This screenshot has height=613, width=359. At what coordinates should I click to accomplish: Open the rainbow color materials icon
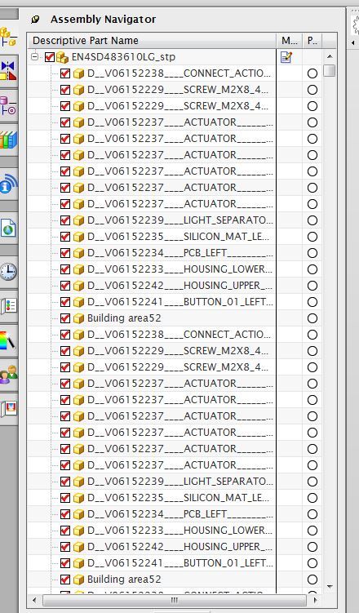tap(8, 340)
